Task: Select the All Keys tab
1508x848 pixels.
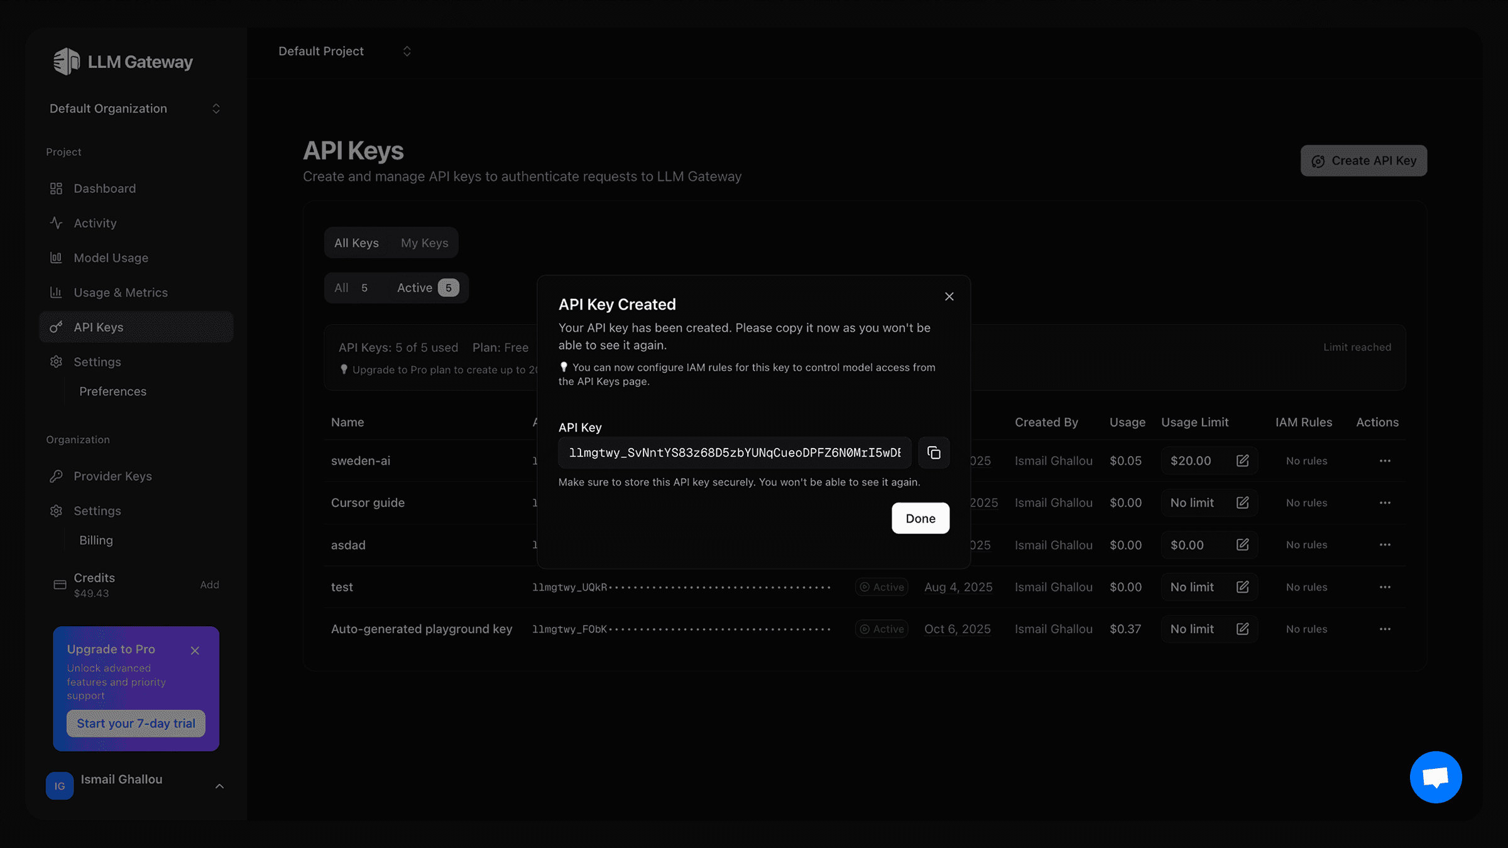Action: tap(356, 242)
